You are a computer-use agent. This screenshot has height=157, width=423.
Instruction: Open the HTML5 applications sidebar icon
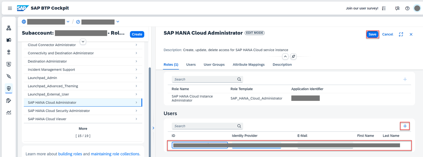tap(9, 64)
